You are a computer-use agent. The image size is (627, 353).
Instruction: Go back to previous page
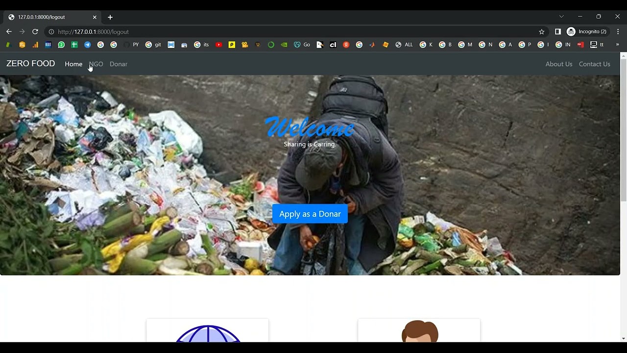(9, 32)
